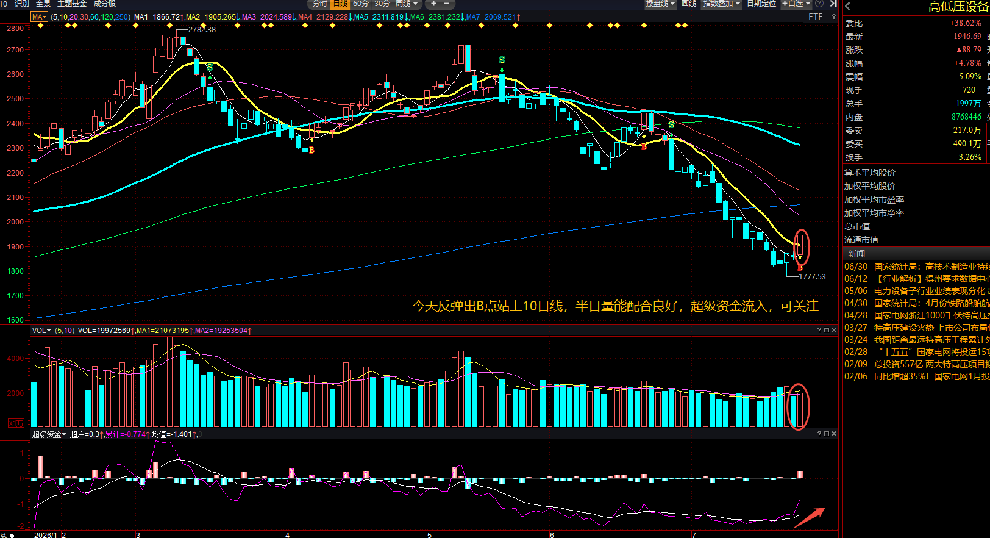The image size is (990, 538).
Task: Zoom out chart with minus button
Action: (446, 4)
